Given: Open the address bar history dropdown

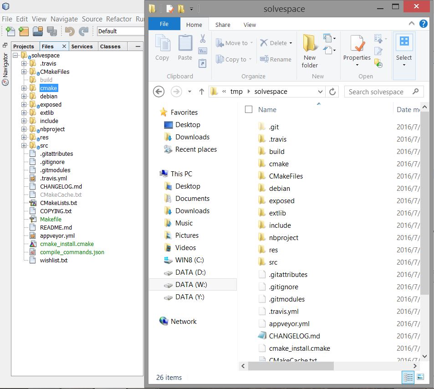Looking at the screenshot, I should 320,92.
